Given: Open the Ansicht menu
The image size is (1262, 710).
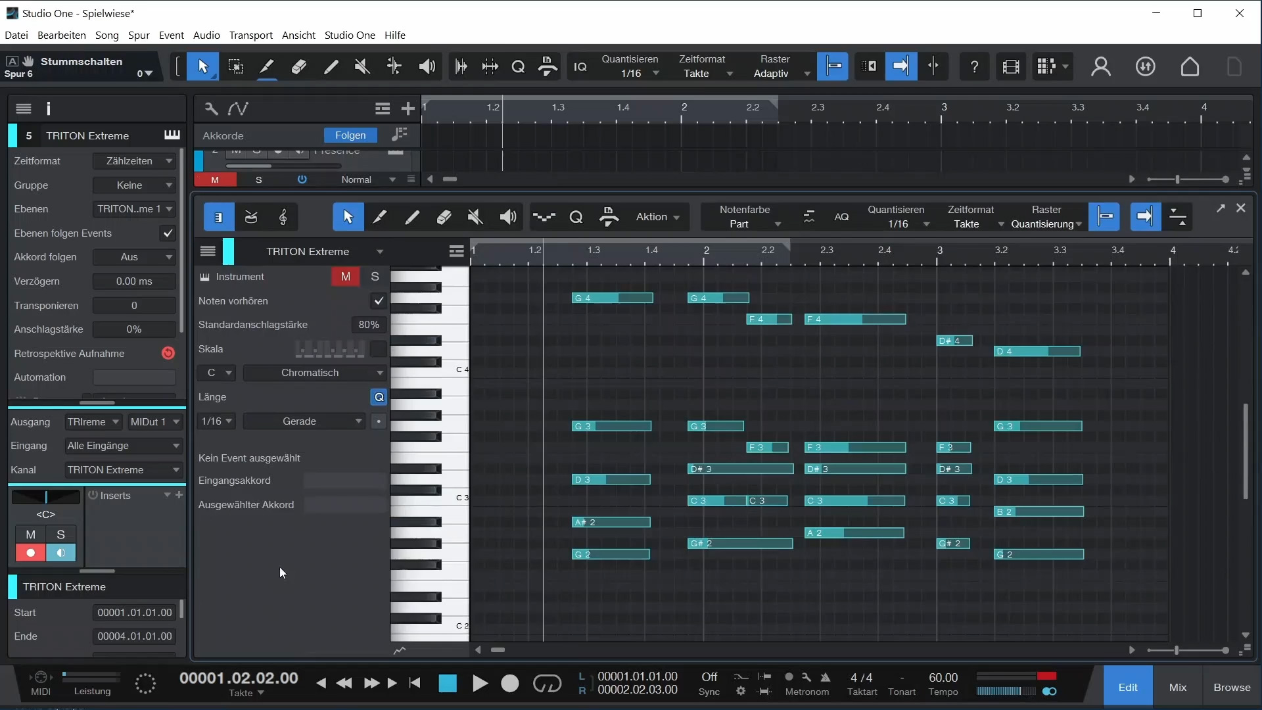Looking at the screenshot, I should click(298, 35).
